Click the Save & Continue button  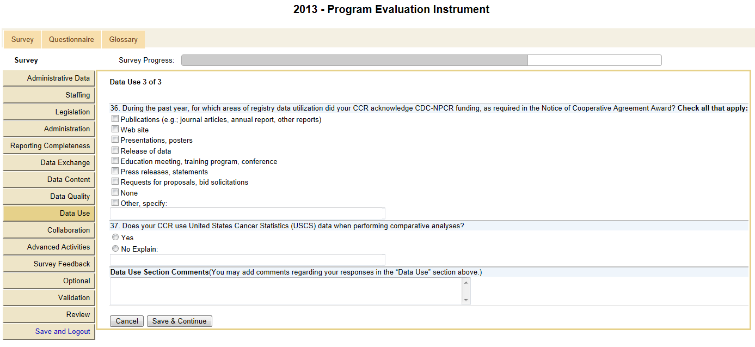pos(179,321)
